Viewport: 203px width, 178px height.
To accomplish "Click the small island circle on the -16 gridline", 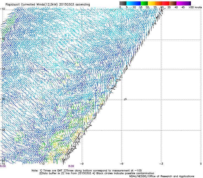I will (x=125, y=99).
